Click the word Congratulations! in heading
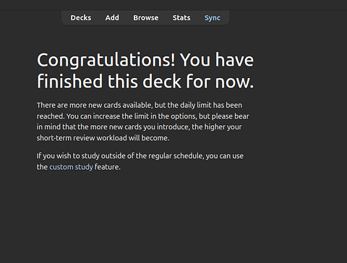The width and height of the screenshot is (347, 263). (x=106, y=60)
